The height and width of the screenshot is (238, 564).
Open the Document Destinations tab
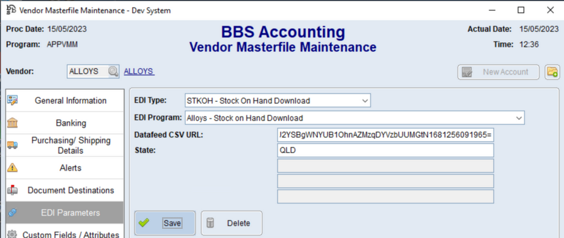click(65, 190)
